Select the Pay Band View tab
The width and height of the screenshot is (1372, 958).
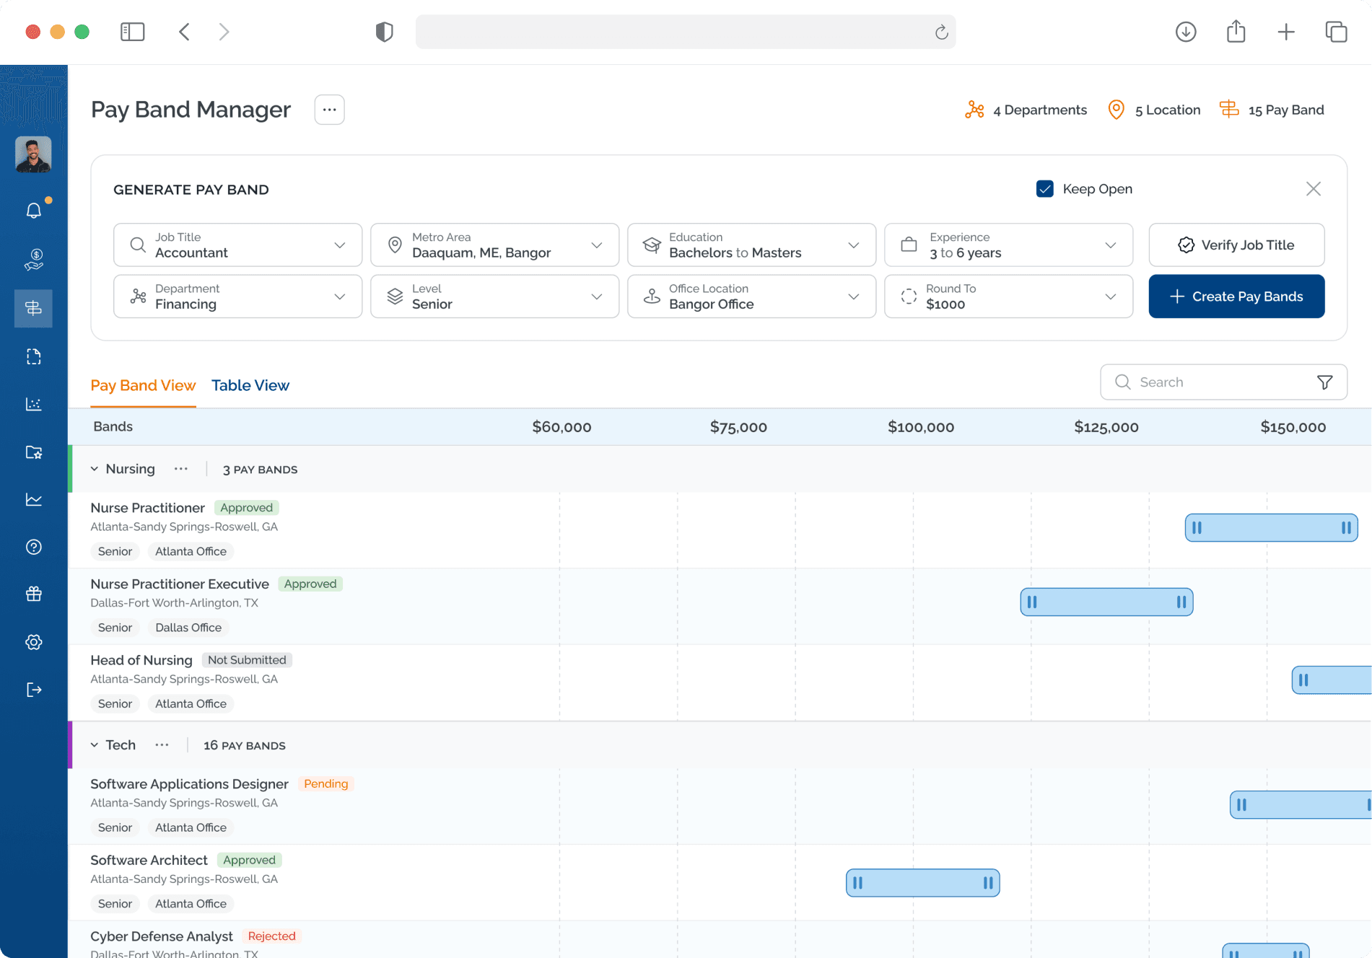coord(143,385)
